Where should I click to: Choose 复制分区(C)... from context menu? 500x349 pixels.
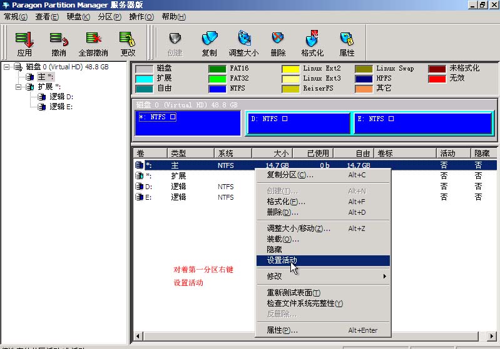pyautogui.click(x=323, y=175)
